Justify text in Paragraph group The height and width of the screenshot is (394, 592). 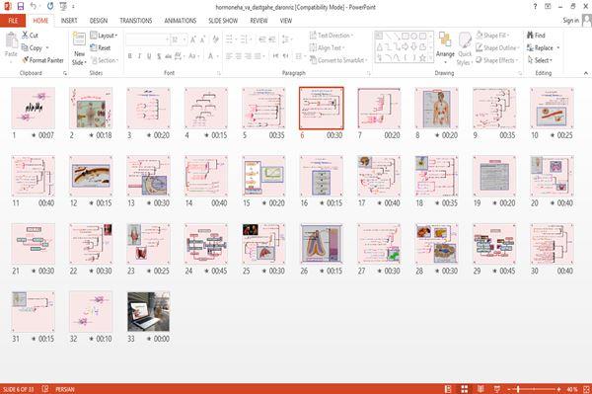pyautogui.click(x=258, y=56)
